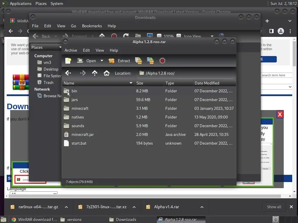Screen dimensions: 298x223
Task: Expand the Open recent dropdown arrow
Action: click(x=102, y=61)
